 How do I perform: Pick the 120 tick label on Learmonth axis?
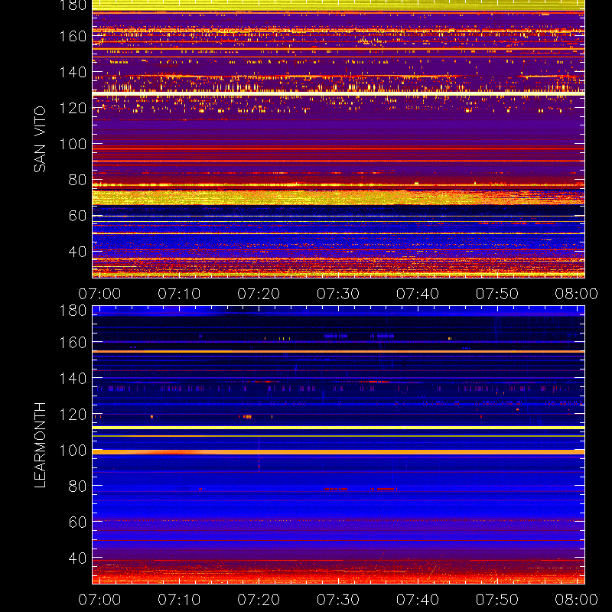pos(73,414)
